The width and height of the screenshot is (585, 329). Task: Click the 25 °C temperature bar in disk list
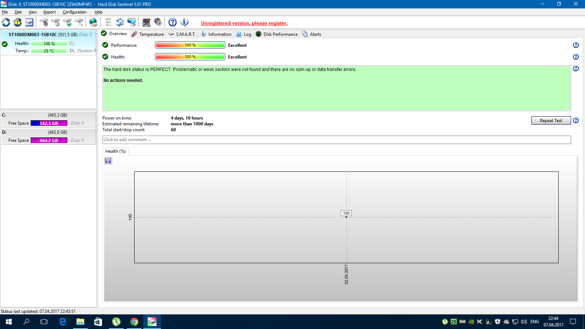[49, 51]
